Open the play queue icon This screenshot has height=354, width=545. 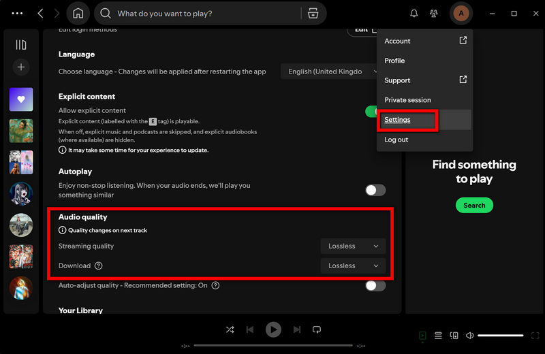click(438, 336)
